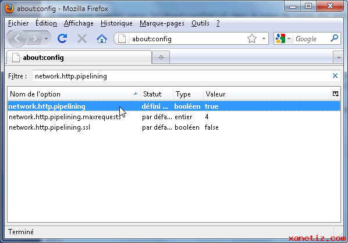Go back with the Back arrow button
The width and height of the screenshot is (348, 243).
17,39
